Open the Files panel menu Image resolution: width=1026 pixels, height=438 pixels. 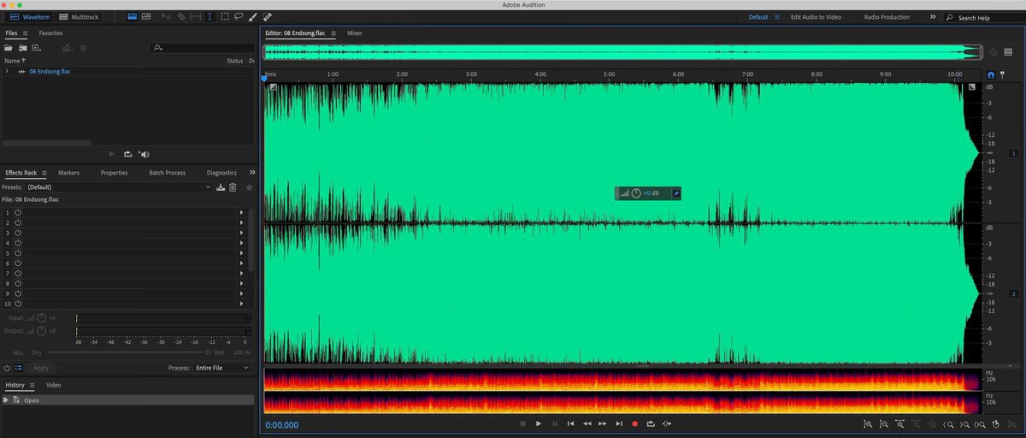coord(26,33)
